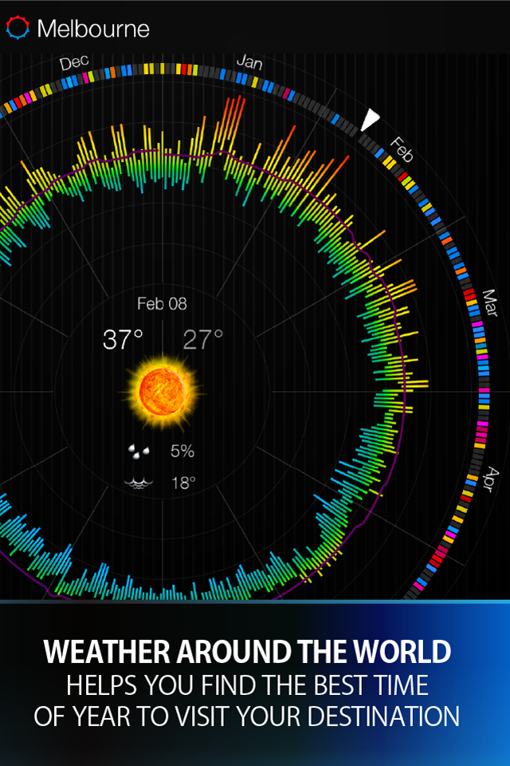Click the 5% rain chance value
Screen dimensions: 510x766
(182, 452)
